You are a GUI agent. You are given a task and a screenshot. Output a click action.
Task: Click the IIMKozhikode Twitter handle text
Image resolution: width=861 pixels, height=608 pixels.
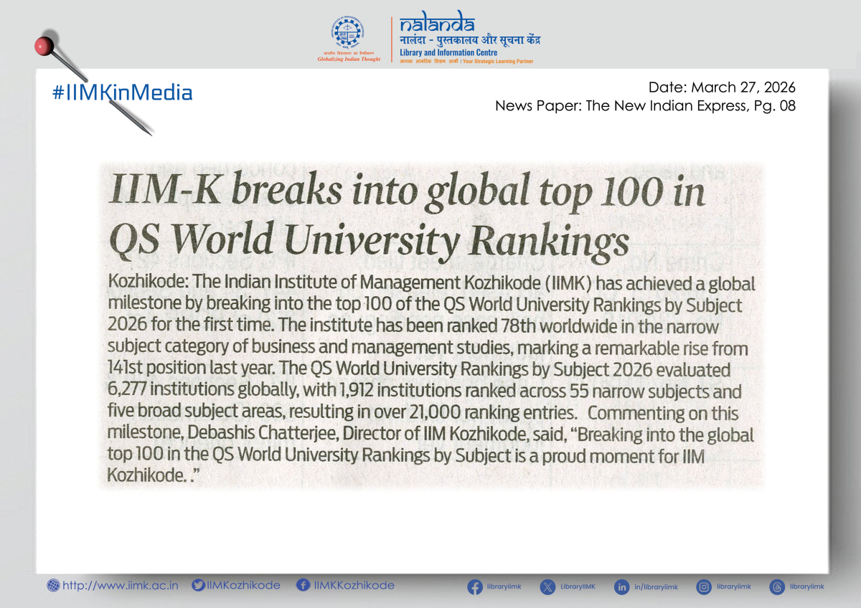click(x=243, y=586)
